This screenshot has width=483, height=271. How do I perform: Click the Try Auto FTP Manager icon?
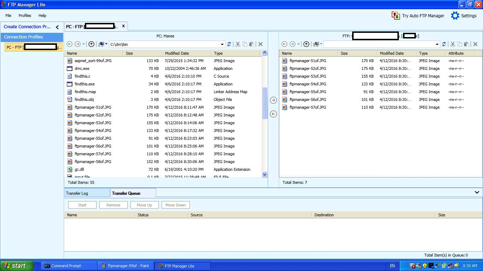coord(396,16)
